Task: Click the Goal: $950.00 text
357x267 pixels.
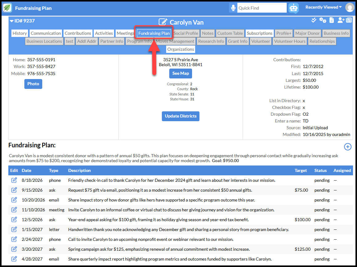Action: pos(225,161)
